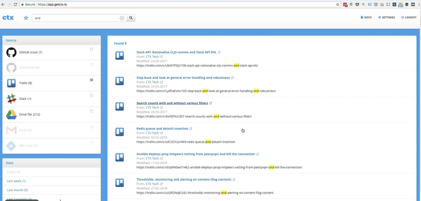Click Trello icon of the 'Step back' result
The image size is (421, 201).
point(120,81)
